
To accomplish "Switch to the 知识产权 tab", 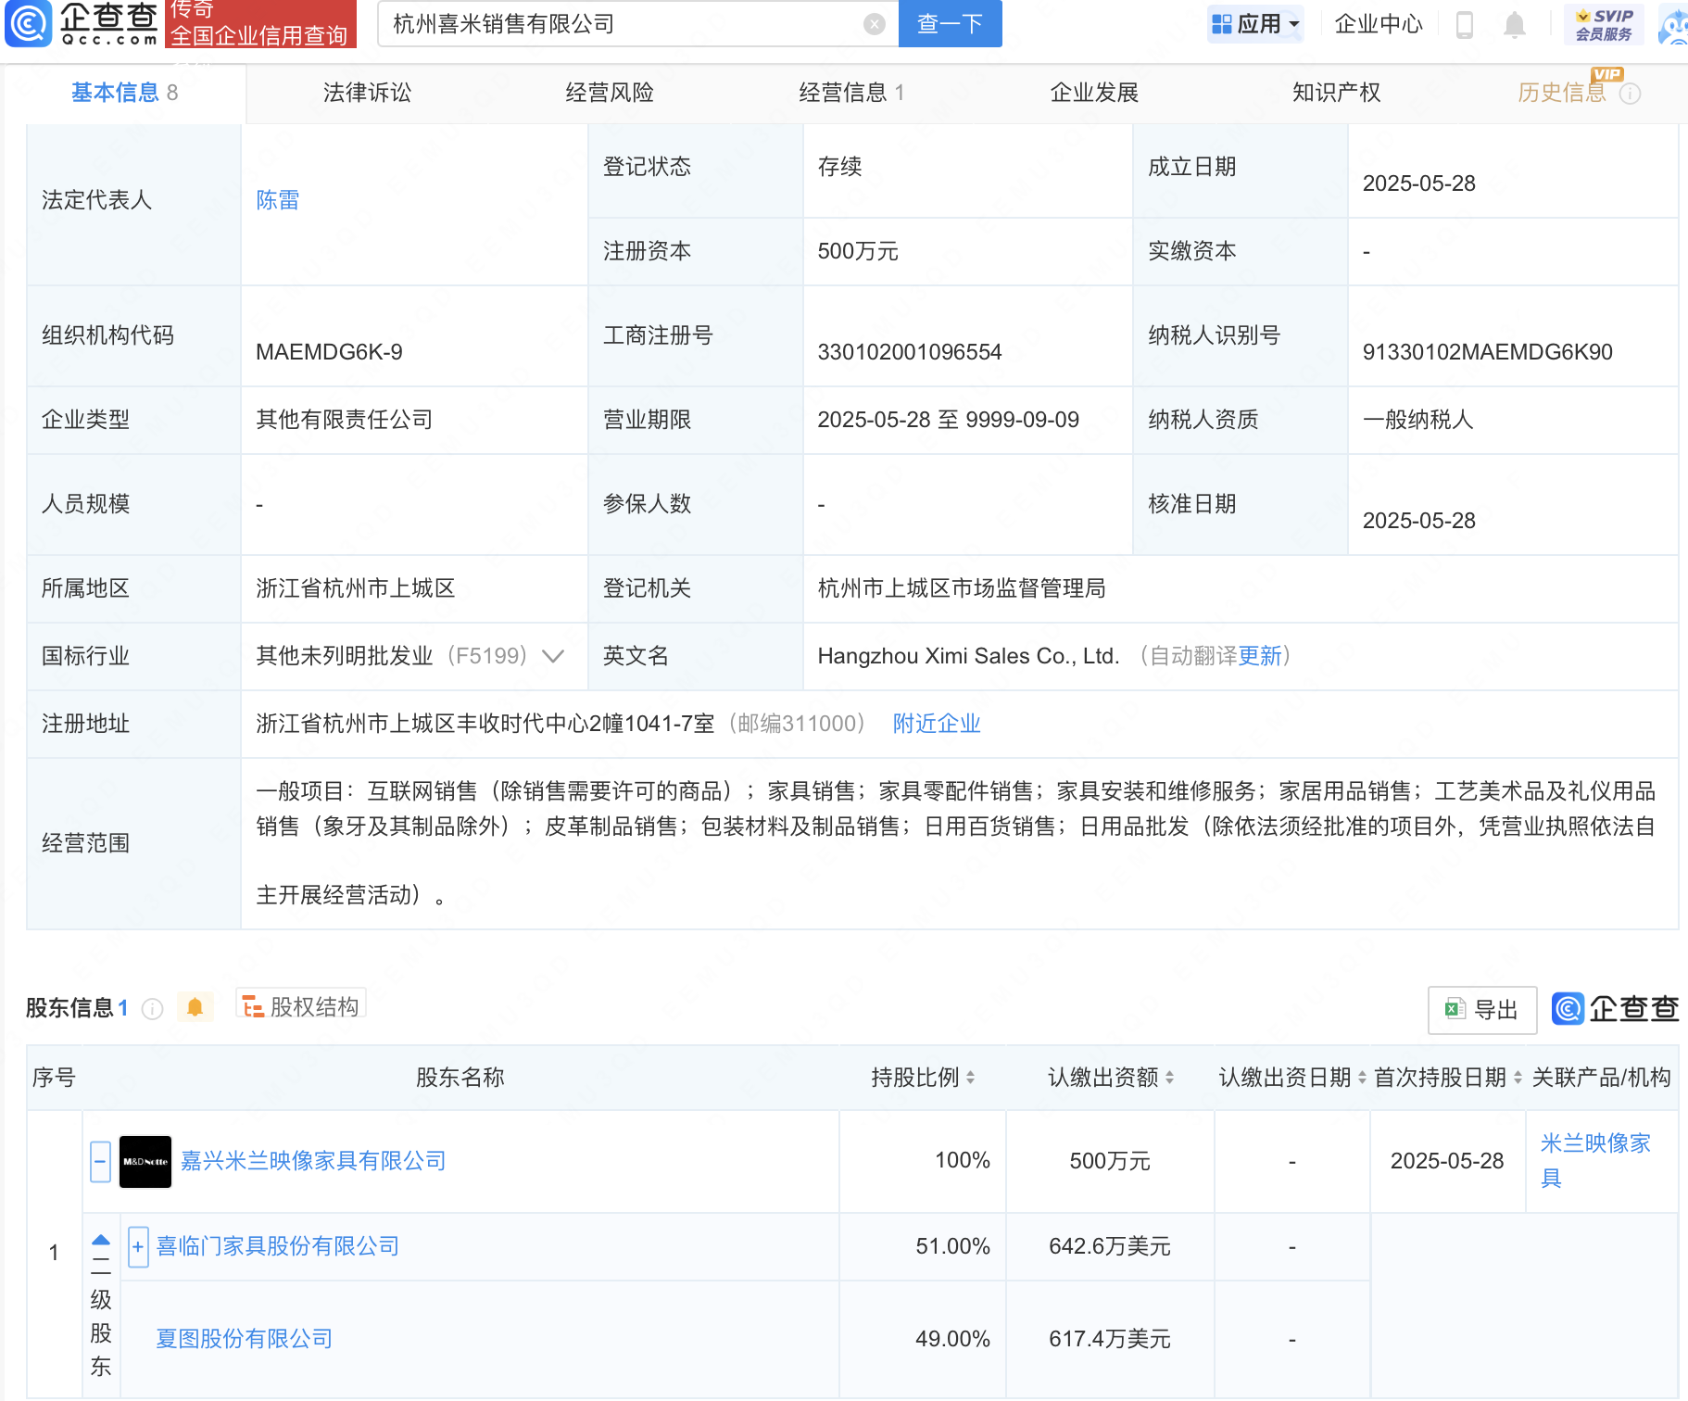I will [x=1336, y=93].
